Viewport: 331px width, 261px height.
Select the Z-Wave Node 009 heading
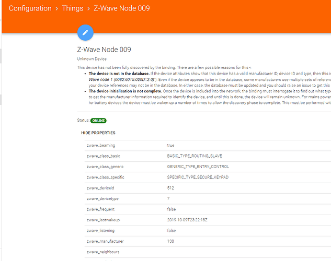click(x=104, y=50)
